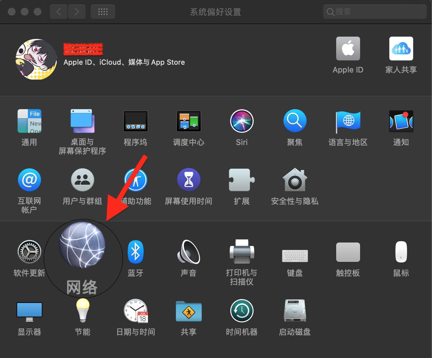Open 时间机器 (Time Machine) preferences
The width and height of the screenshot is (432, 358).
click(x=242, y=311)
